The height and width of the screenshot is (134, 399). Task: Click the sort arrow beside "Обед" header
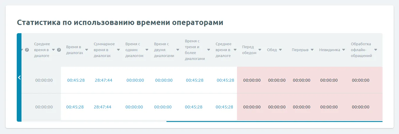(x=281, y=50)
